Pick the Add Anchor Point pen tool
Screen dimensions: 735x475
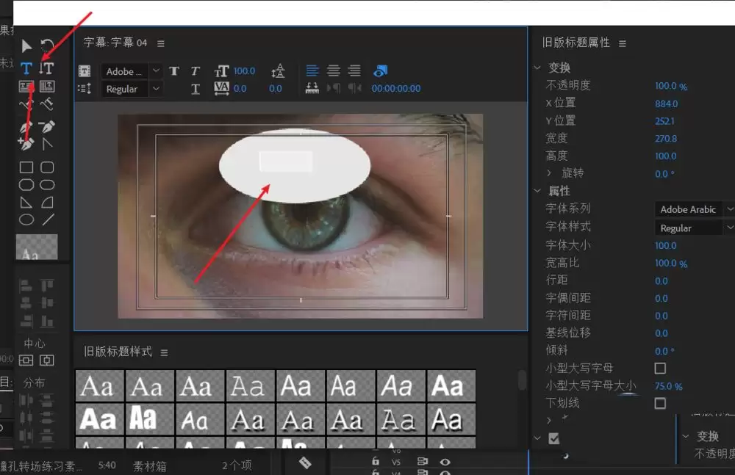tap(26, 144)
